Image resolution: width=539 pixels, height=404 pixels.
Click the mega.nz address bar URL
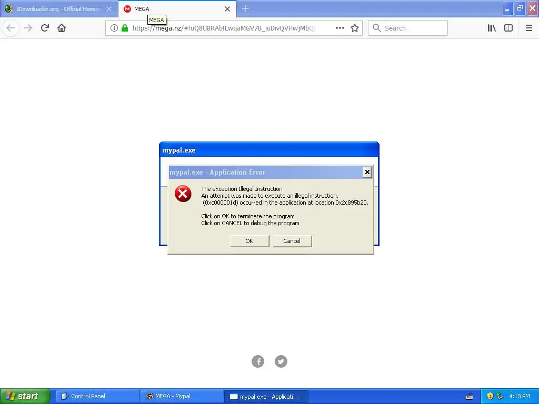pos(223,28)
